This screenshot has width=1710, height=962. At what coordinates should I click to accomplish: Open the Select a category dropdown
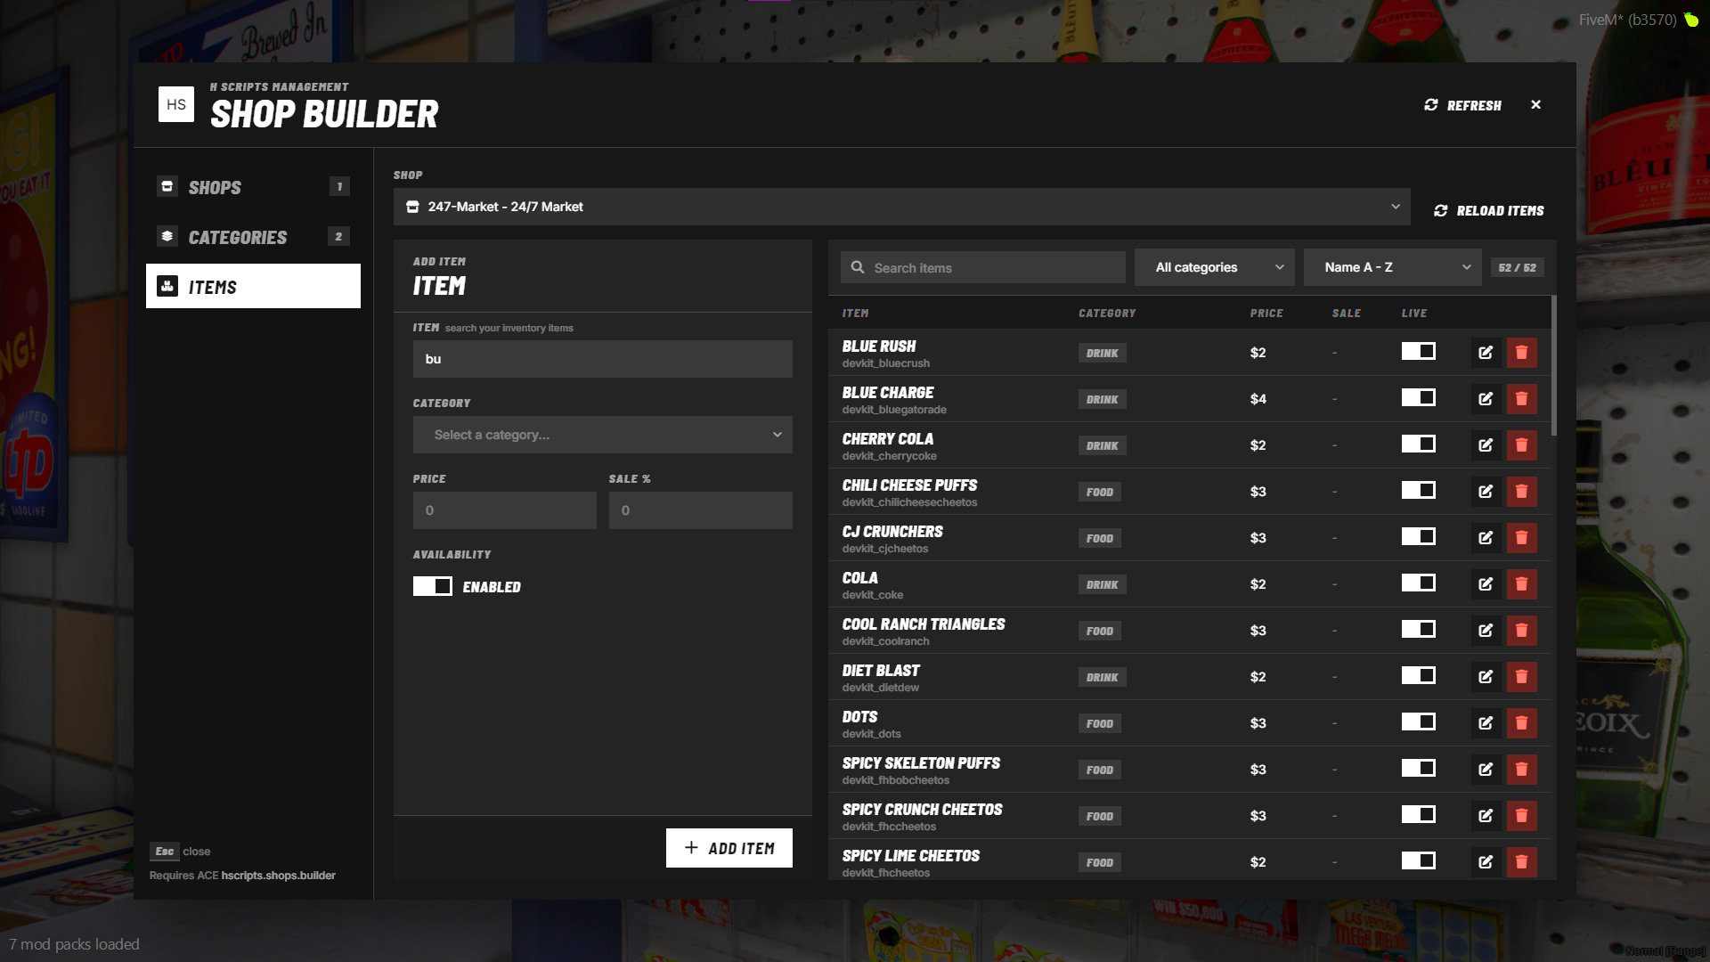(x=603, y=435)
